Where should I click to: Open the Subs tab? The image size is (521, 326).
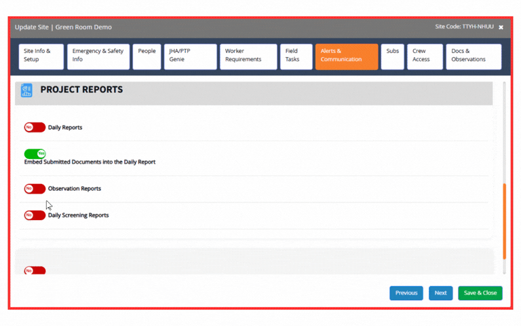click(x=392, y=56)
